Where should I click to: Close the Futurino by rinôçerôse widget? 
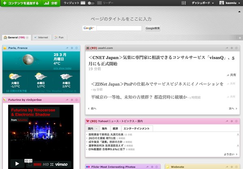click(x=77, y=100)
